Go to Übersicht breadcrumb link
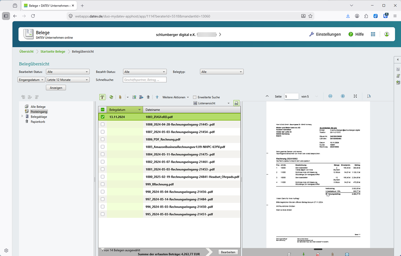Image resolution: width=401 pixels, height=256 pixels. click(x=26, y=52)
